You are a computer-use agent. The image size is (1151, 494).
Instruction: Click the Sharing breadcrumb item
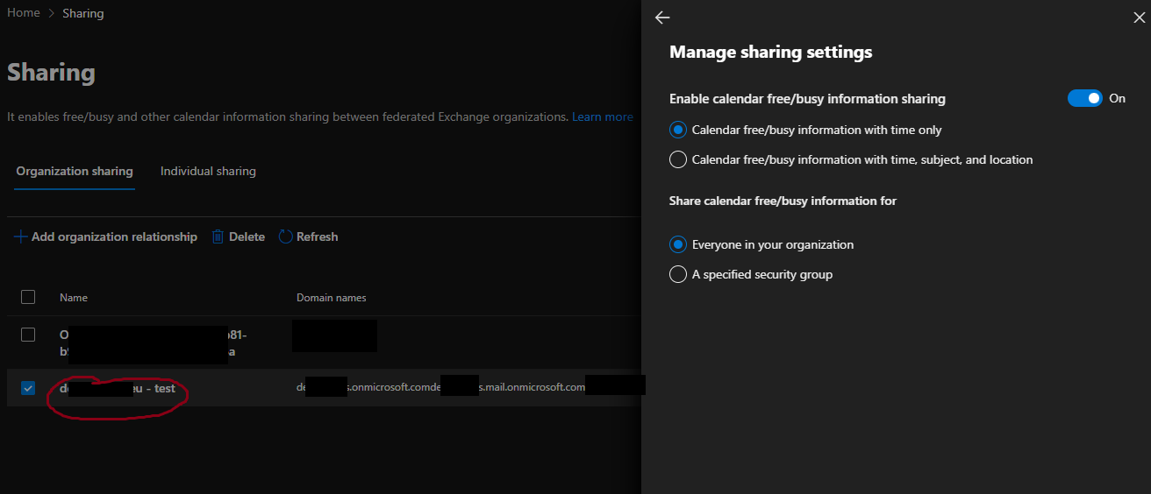click(82, 13)
